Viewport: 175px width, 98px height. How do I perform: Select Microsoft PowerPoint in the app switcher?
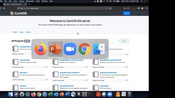56,49
